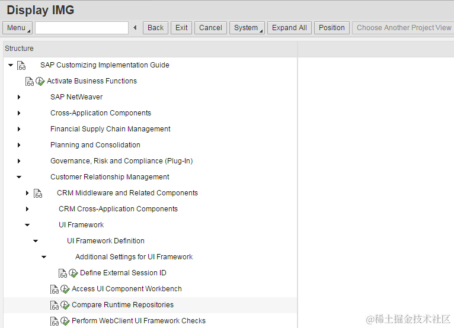Screen dimensions: 454x328
Task: Select Financial Supply Chain Management label
Action: pos(110,129)
